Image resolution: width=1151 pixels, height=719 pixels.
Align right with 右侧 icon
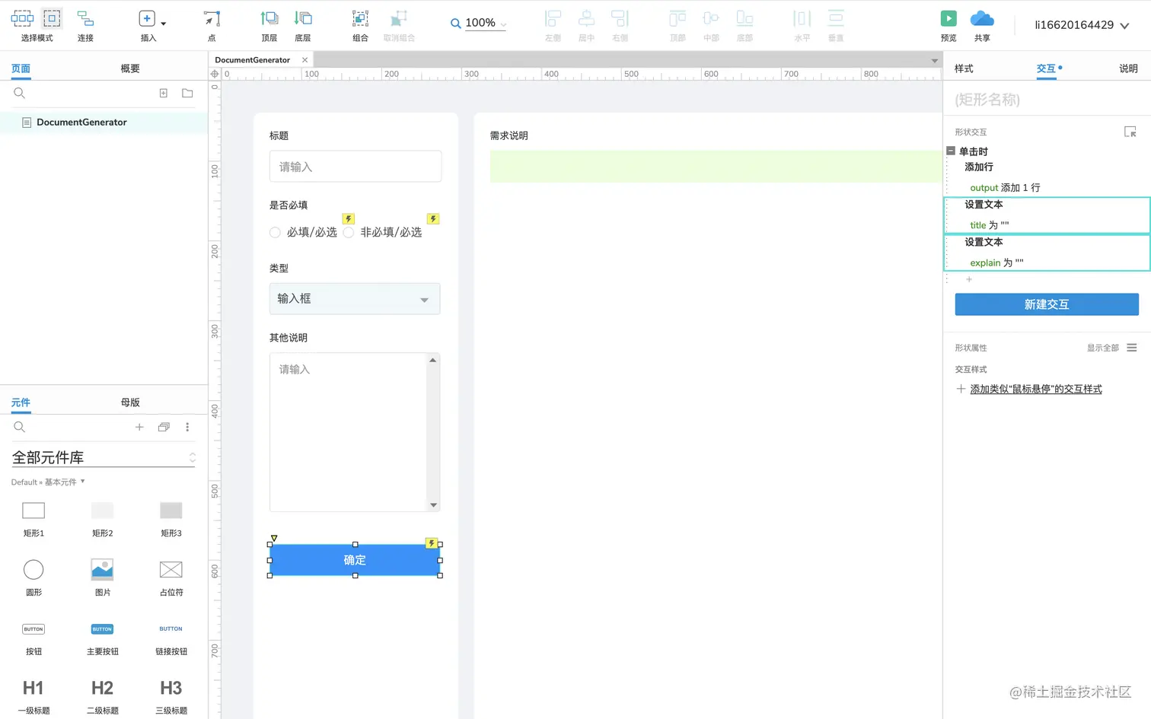620,18
